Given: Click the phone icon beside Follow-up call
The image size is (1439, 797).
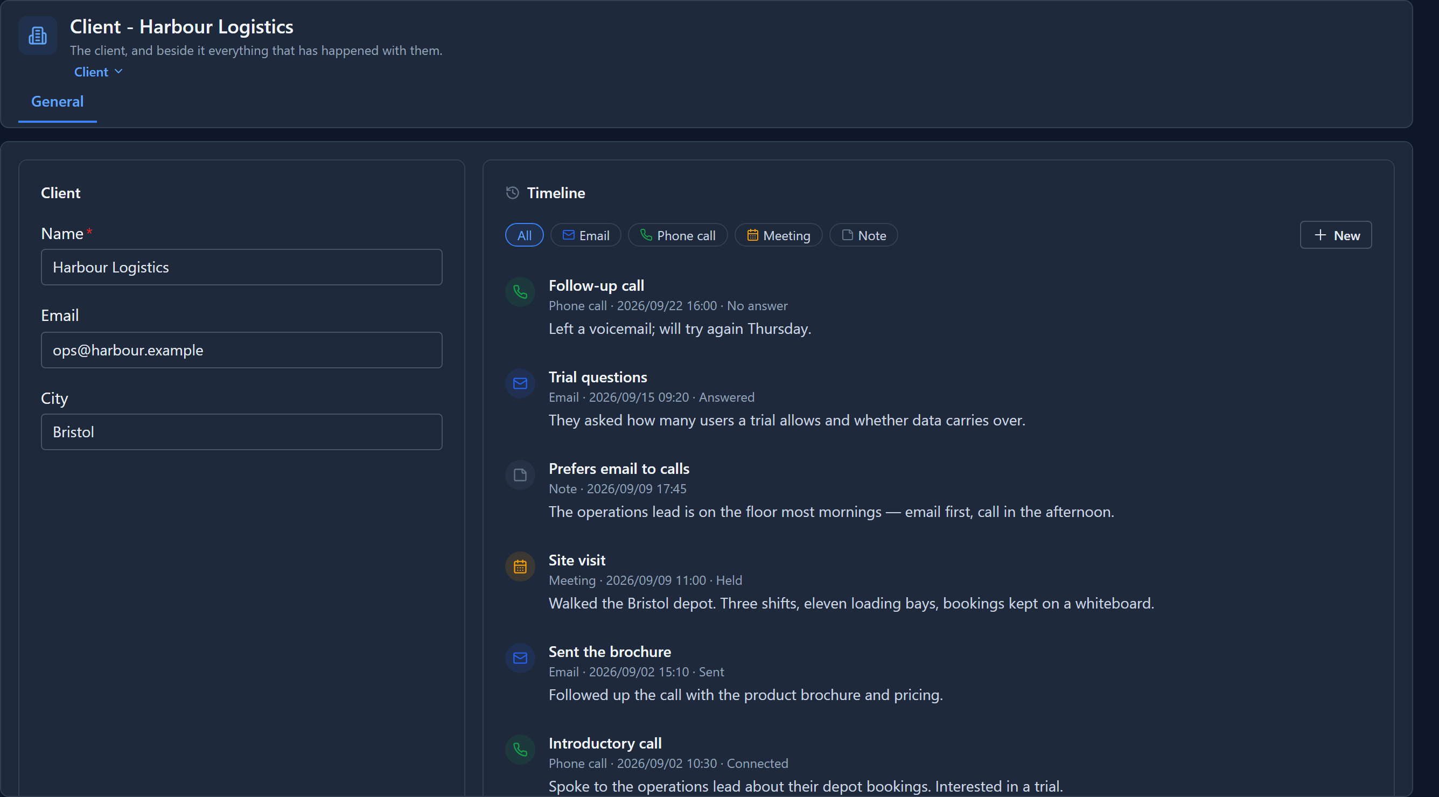Looking at the screenshot, I should point(520,292).
